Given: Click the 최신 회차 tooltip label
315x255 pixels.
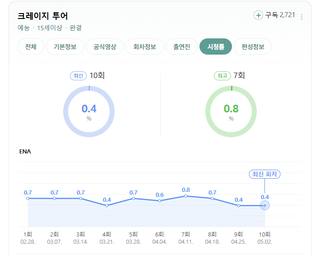Looking at the screenshot, I should pyautogui.click(x=264, y=174).
